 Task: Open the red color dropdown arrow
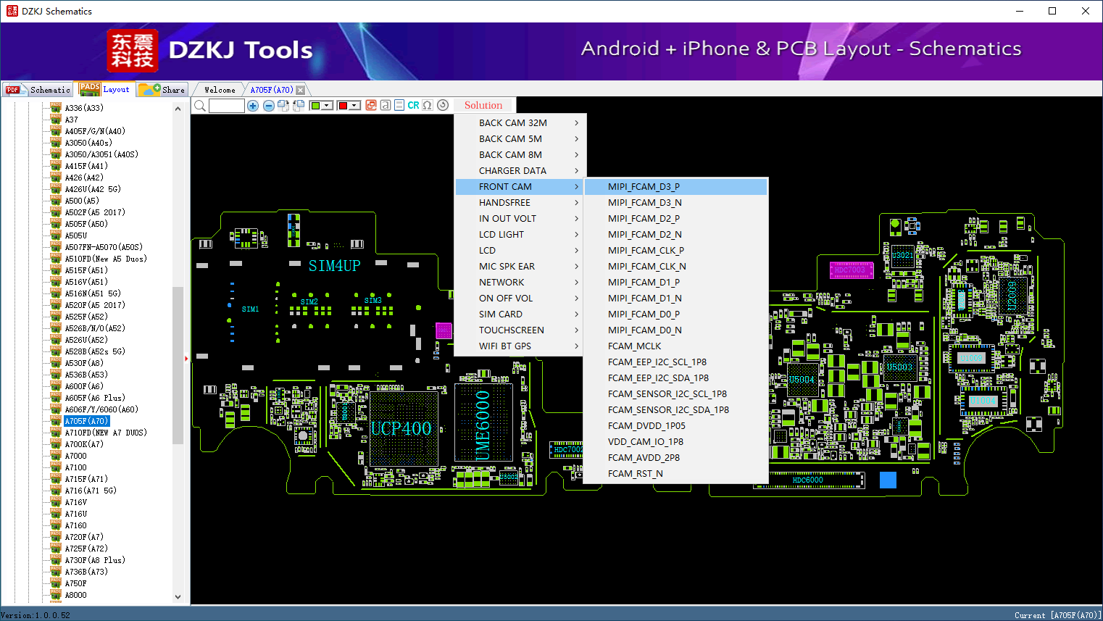click(x=354, y=106)
